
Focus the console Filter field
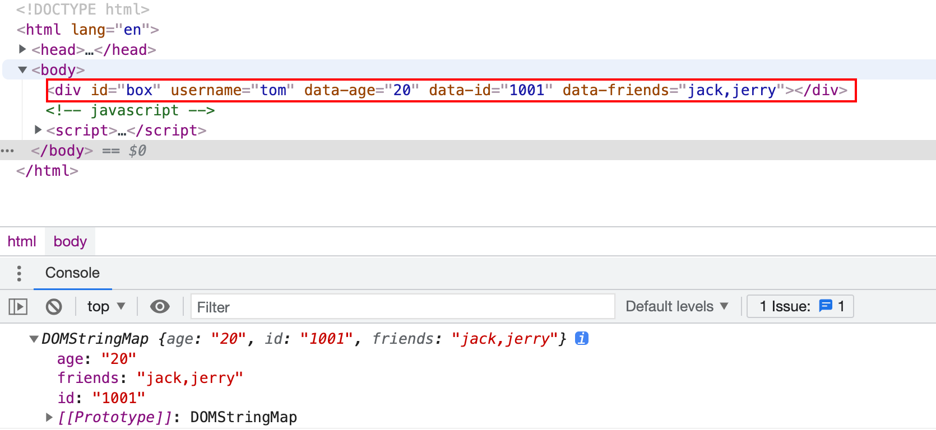(x=402, y=307)
